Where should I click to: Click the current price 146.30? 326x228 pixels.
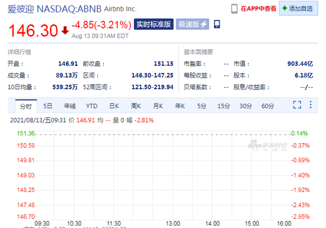(33, 31)
